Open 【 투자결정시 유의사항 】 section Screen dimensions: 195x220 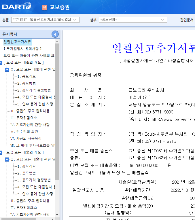click(22, 49)
